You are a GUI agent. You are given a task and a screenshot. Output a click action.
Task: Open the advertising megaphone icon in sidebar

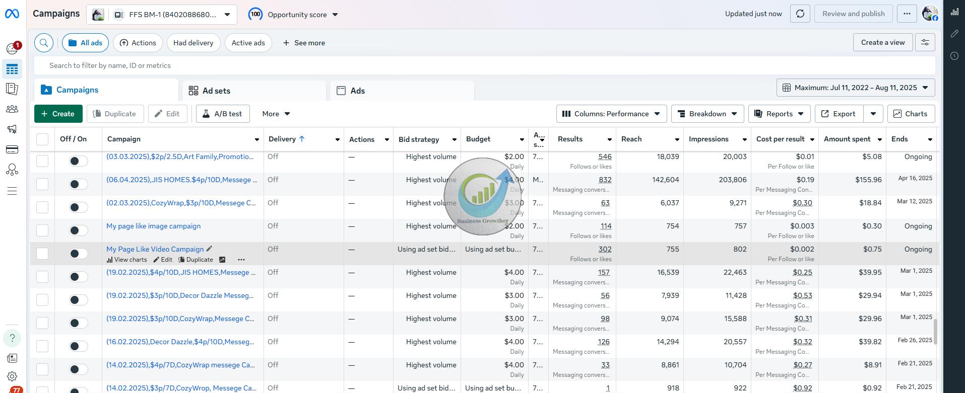(x=12, y=129)
